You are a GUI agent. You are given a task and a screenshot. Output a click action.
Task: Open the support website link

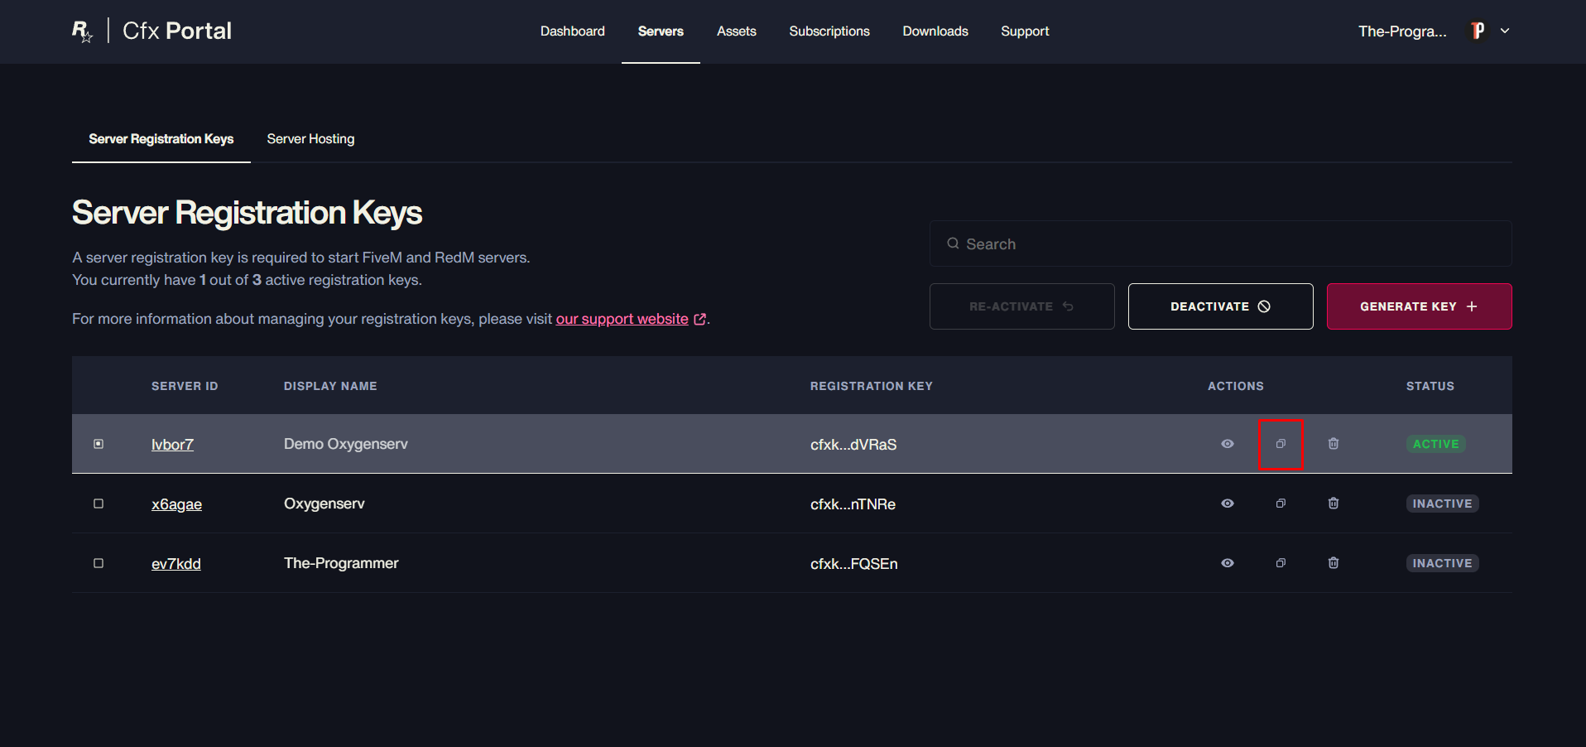[x=622, y=319]
